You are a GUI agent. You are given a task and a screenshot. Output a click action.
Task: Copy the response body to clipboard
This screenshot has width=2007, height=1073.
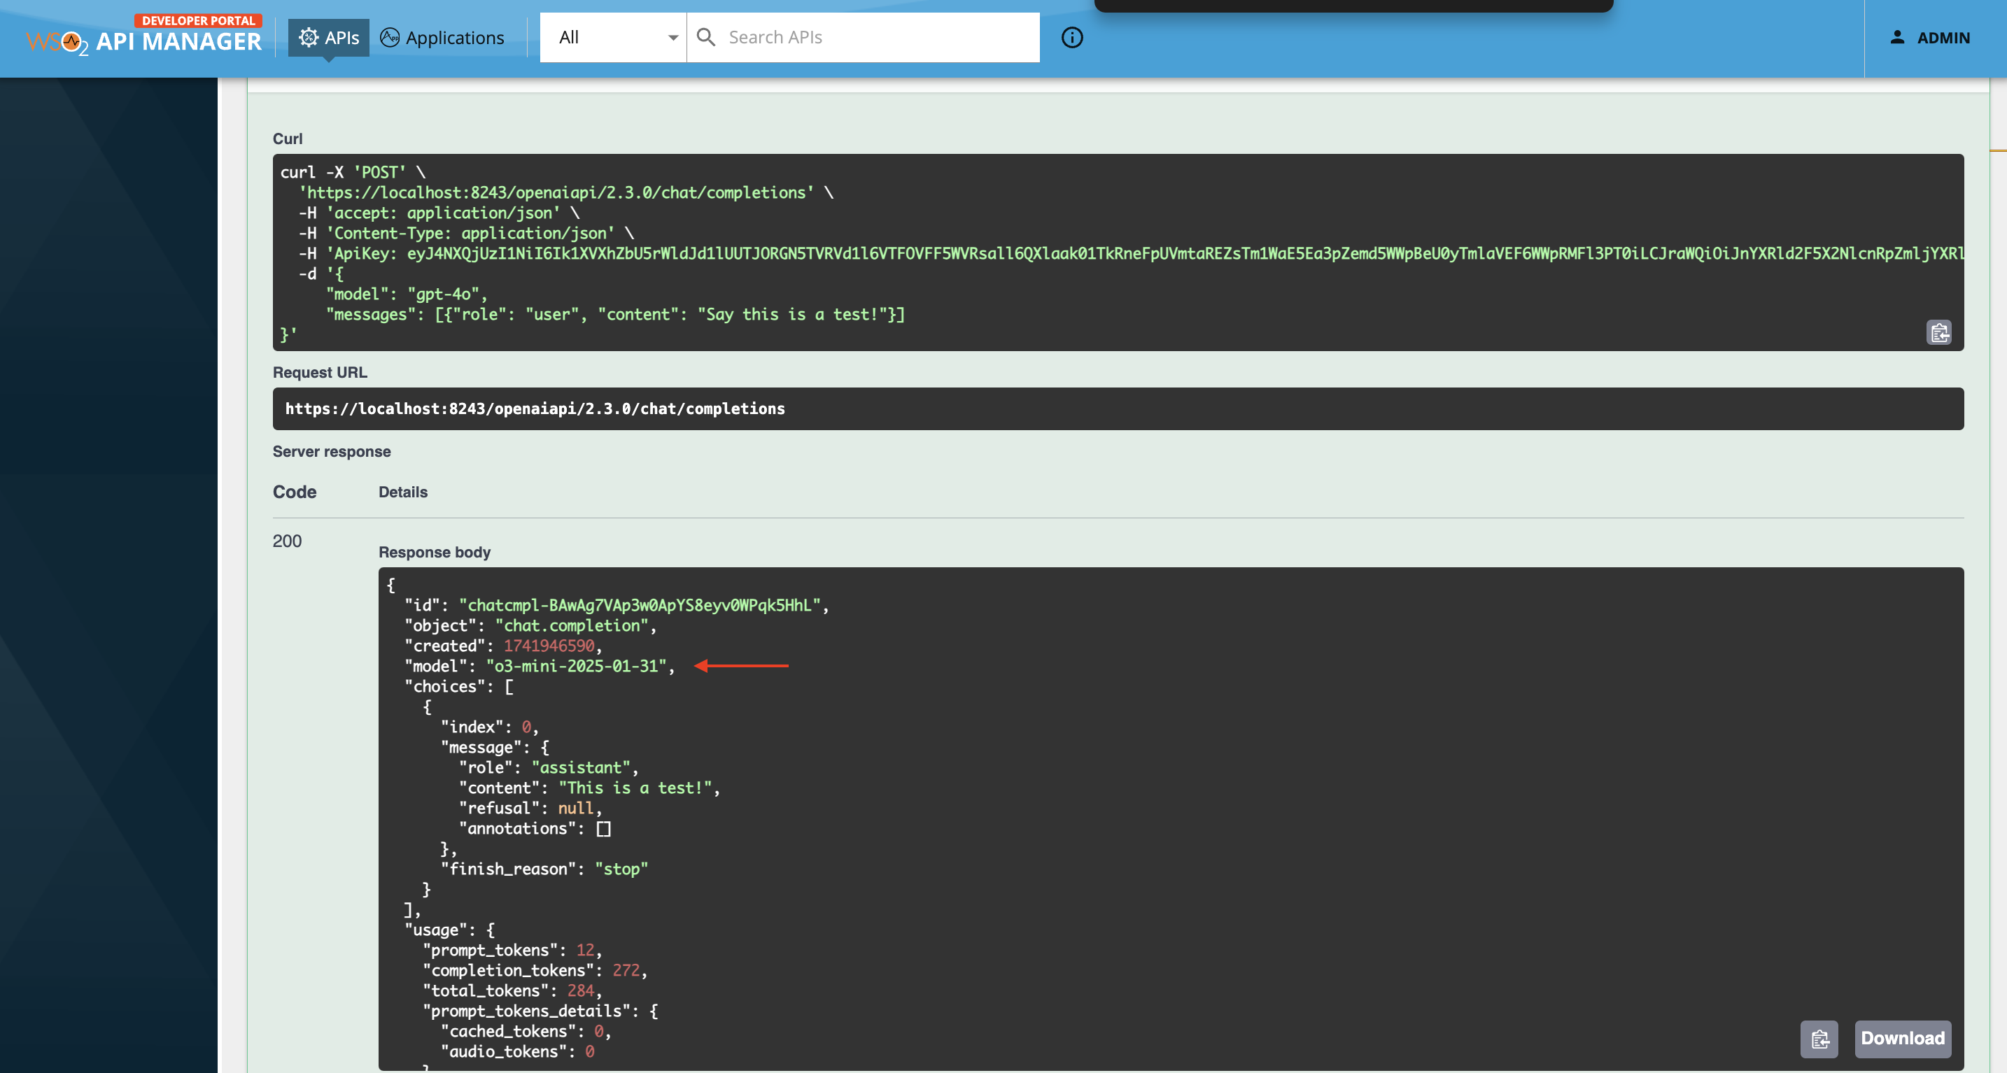coord(1819,1039)
